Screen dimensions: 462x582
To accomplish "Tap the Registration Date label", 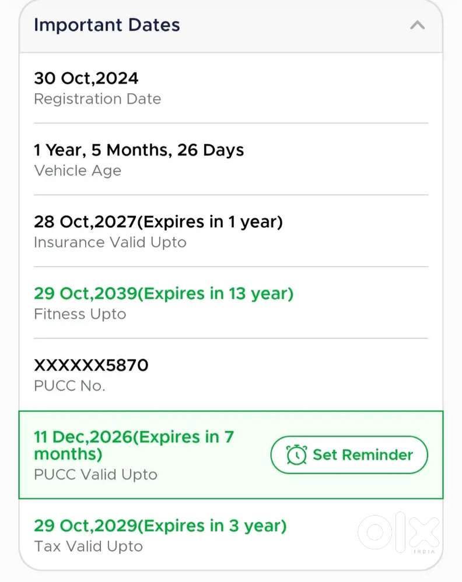I will pyautogui.click(x=97, y=99).
